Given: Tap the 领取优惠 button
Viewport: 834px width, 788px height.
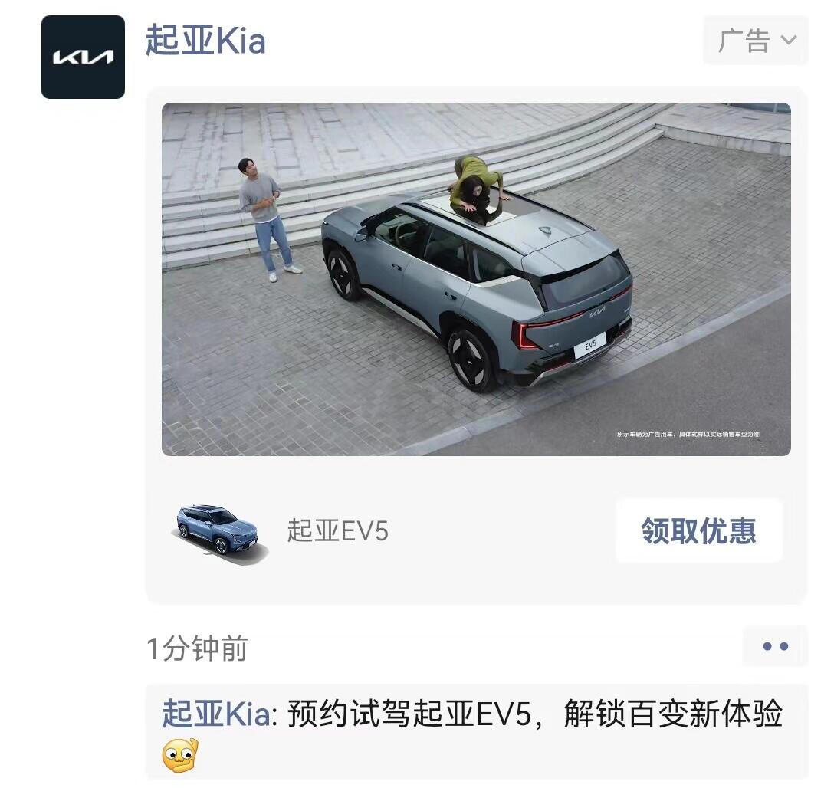Looking at the screenshot, I should [x=699, y=530].
